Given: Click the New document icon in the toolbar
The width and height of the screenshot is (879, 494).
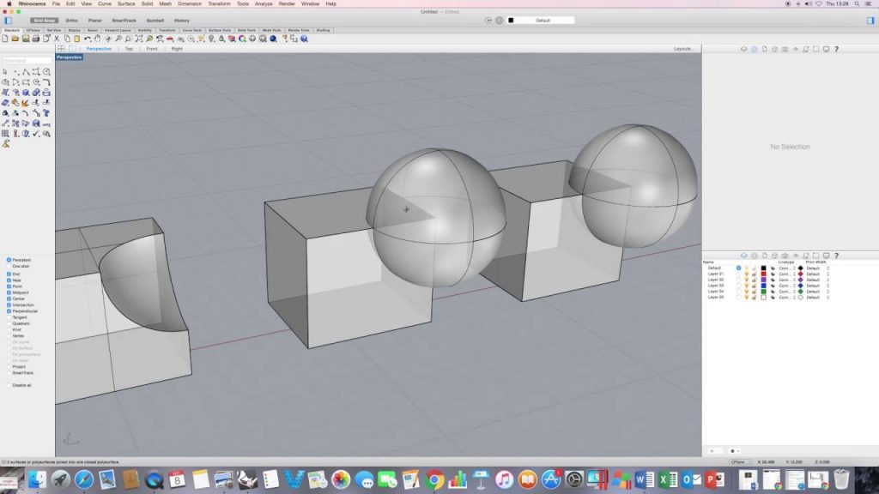Looking at the screenshot, I should (x=5, y=39).
